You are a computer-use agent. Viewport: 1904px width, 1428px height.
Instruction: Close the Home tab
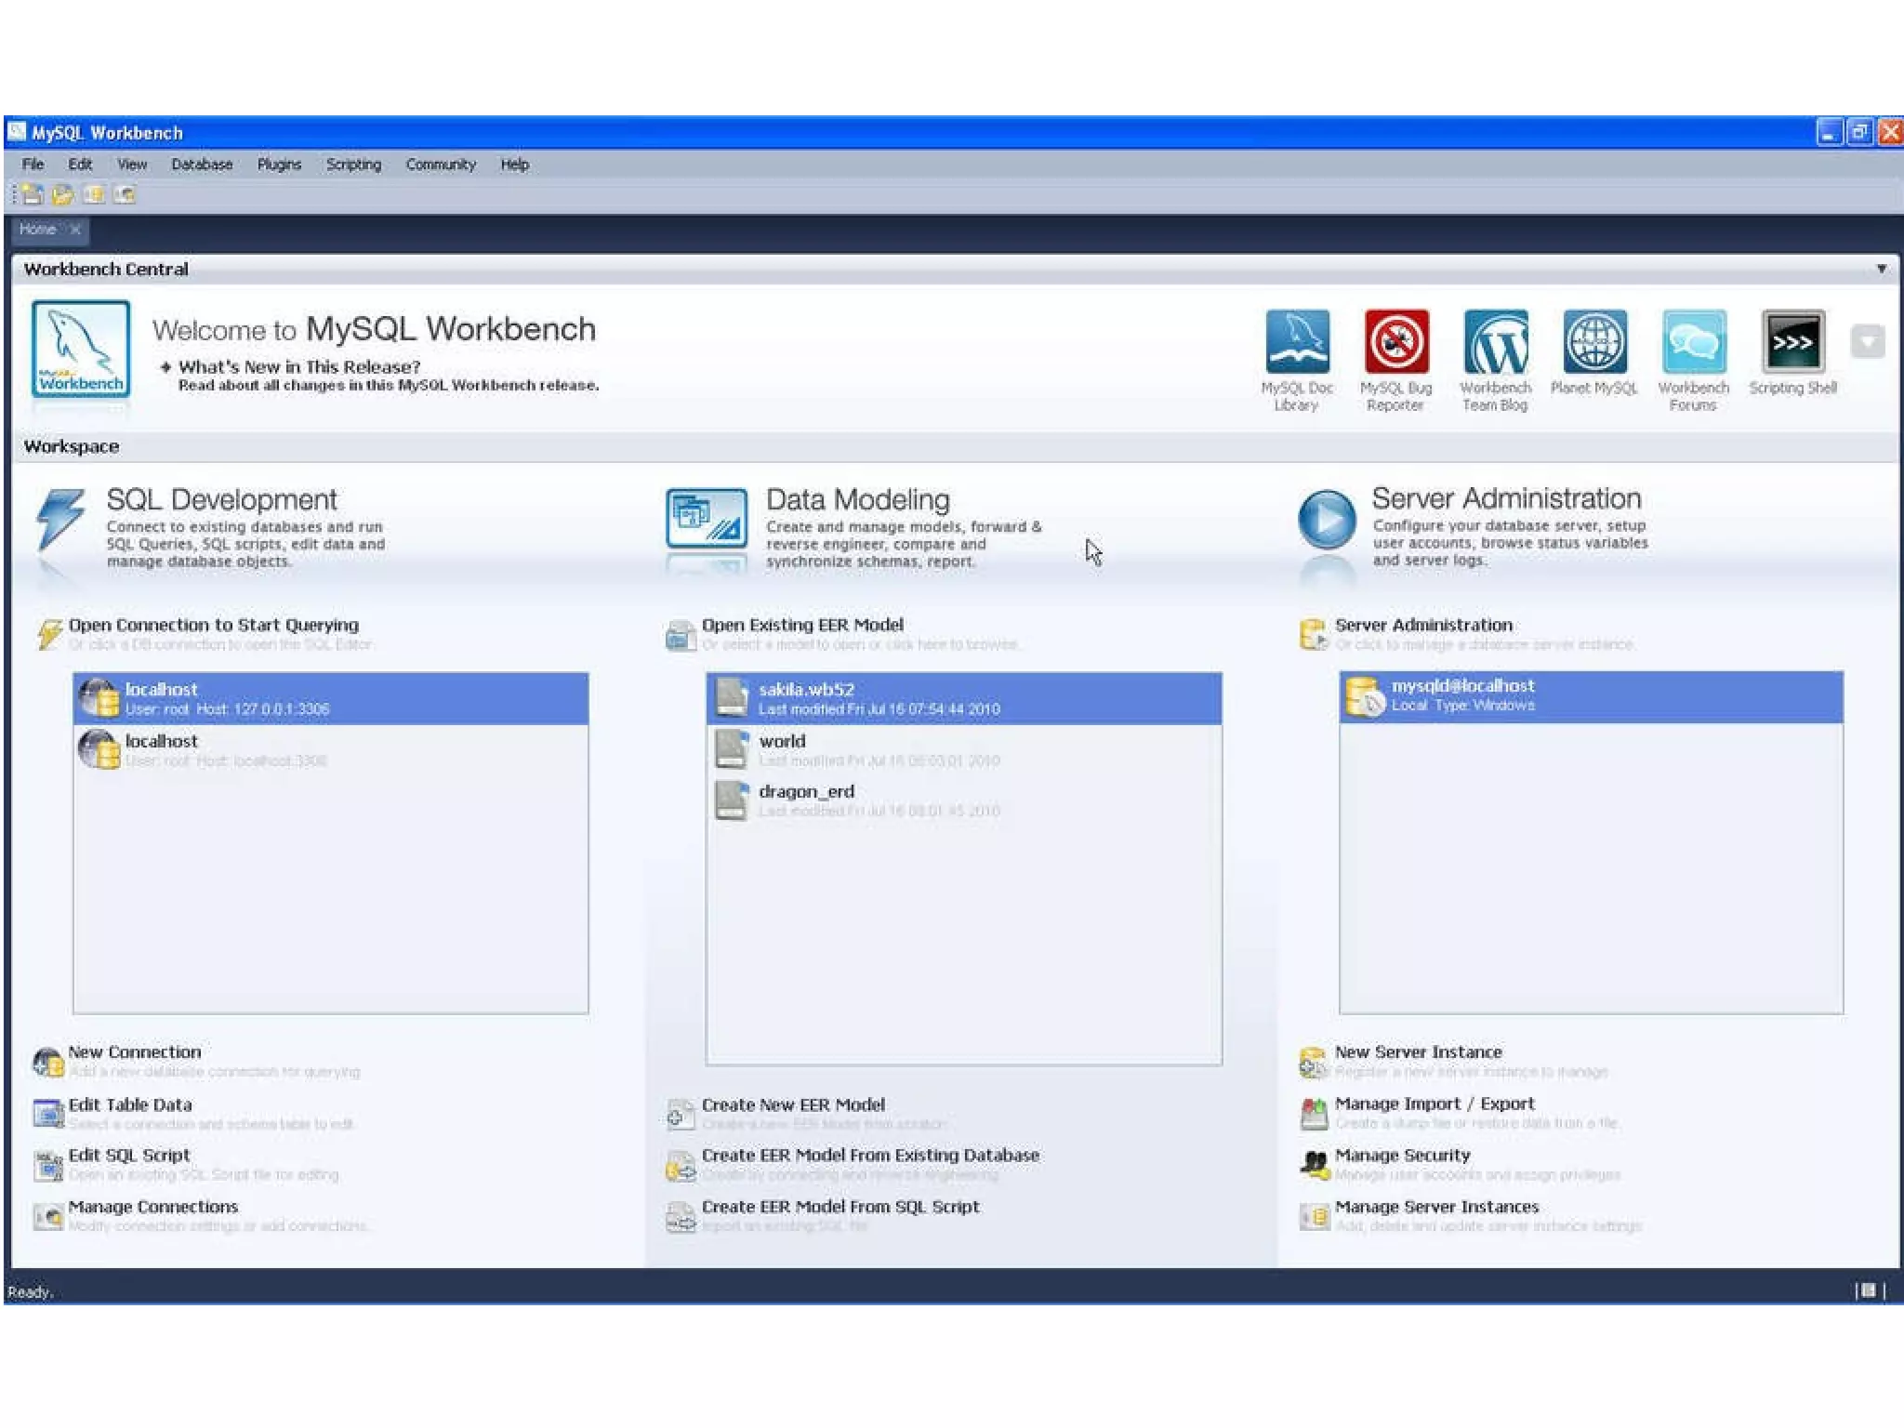76,230
